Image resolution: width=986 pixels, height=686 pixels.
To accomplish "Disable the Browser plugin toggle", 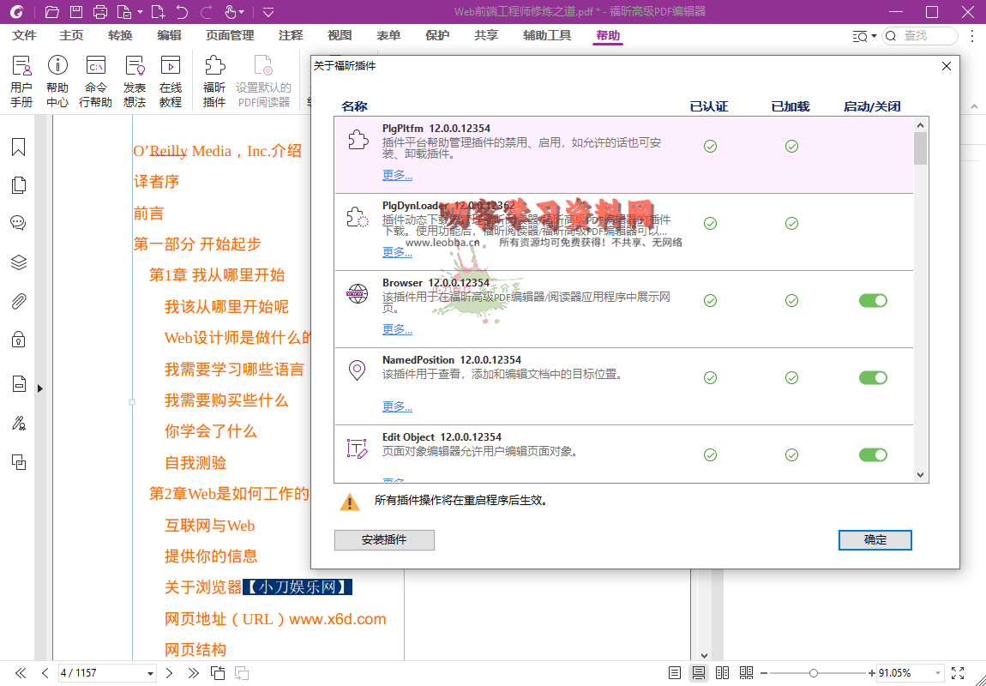I will 873,300.
